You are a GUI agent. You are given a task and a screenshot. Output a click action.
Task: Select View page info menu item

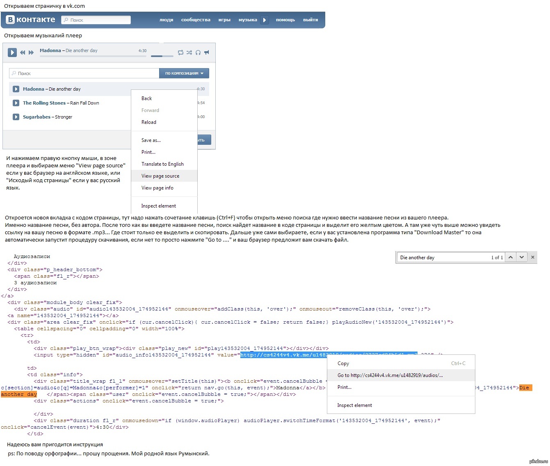[x=164, y=188]
